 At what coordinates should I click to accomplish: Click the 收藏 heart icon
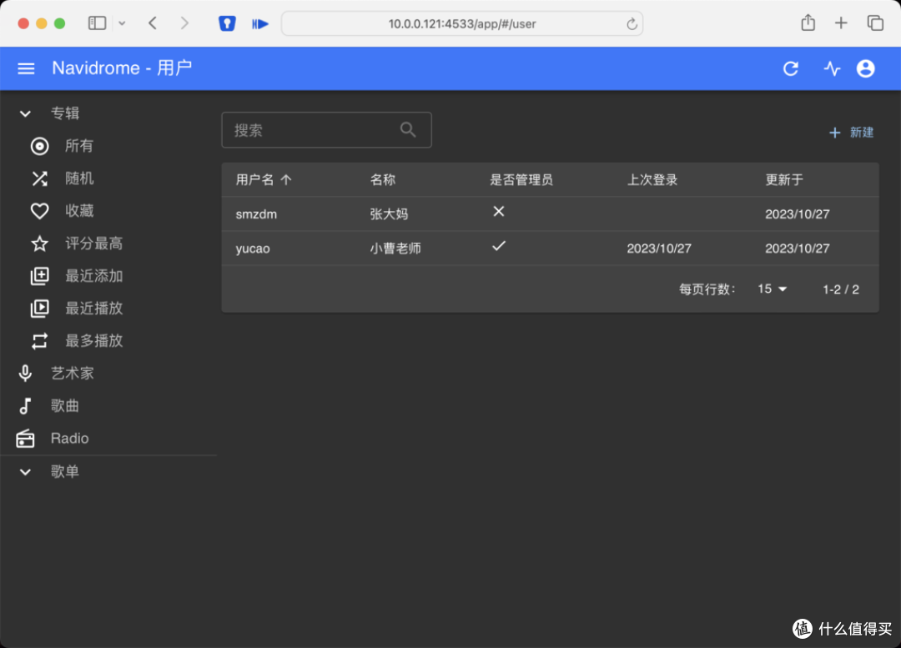coord(40,211)
